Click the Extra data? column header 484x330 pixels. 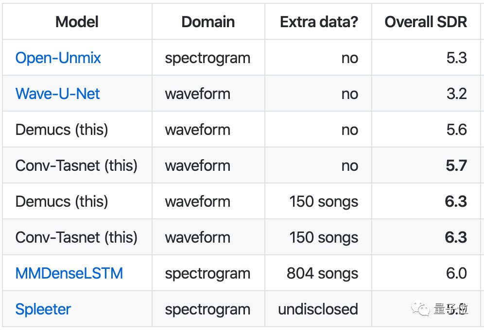coord(319,22)
